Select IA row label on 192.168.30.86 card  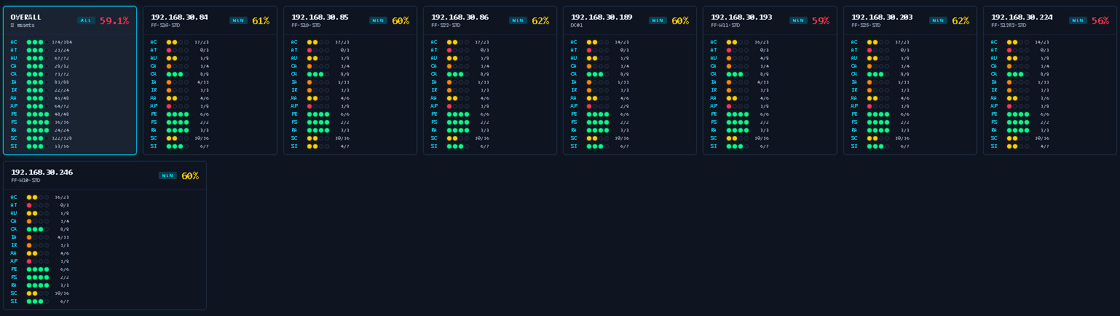[434, 82]
